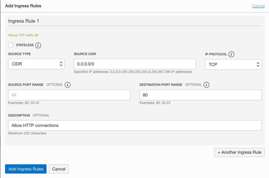Screen dimensions: 269x178
Task: Click the 'STATELESS' label text
Action: pyautogui.click(x=25, y=45)
